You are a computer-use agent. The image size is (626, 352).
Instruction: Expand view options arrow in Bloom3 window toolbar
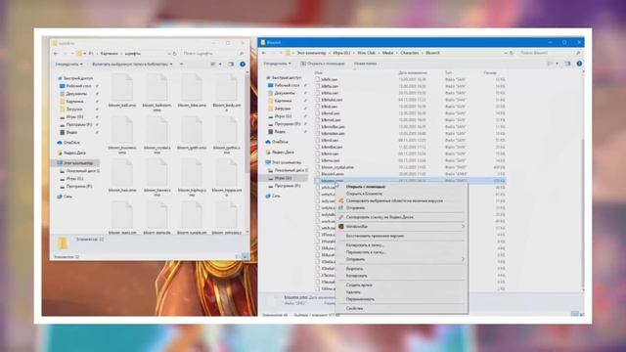(557, 64)
